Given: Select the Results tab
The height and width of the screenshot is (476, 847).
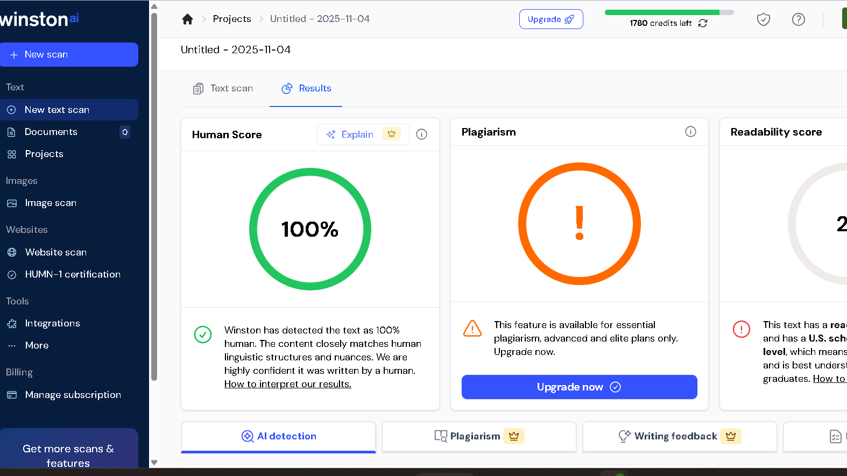Looking at the screenshot, I should (x=306, y=89).
